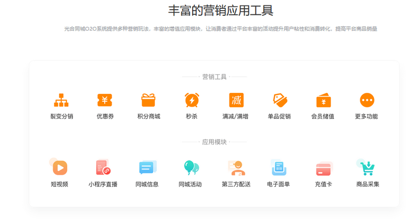Screen dimensions: 407x222
Task: Select the 秒杀 text label
Action: coord(192,116)
